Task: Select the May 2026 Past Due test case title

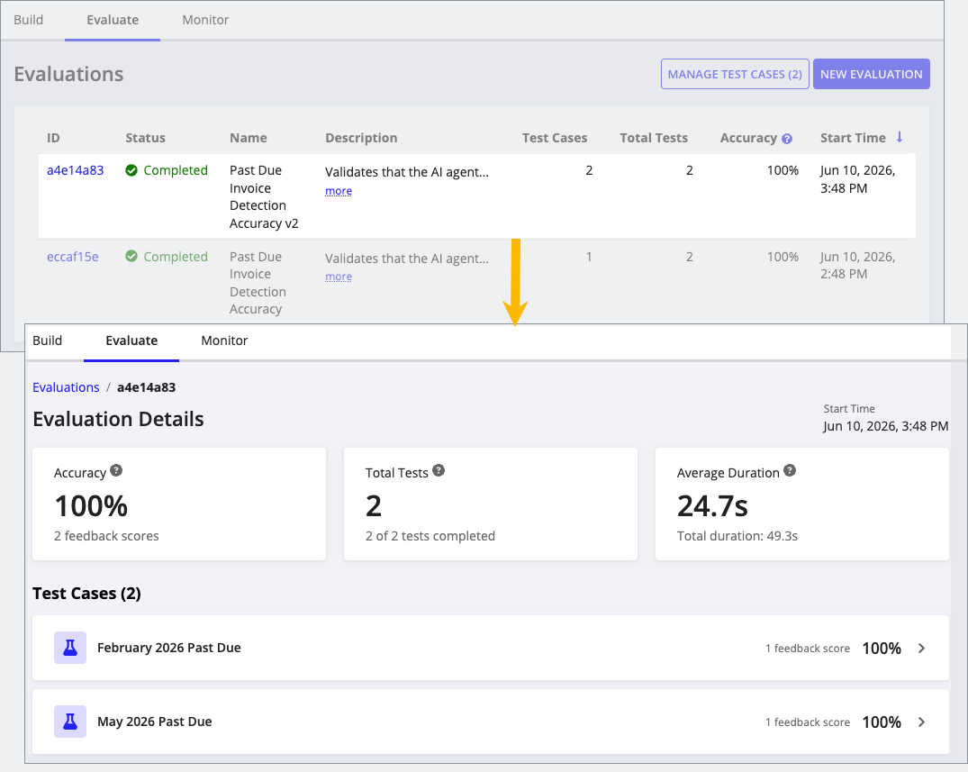Action: point(154,722)
